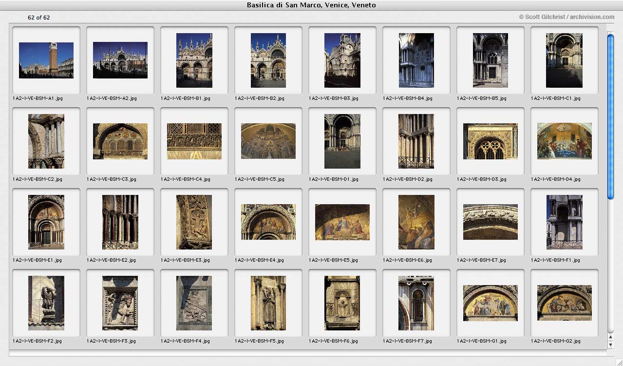This screenshot has width=623, height=366.
Task: Click the "Basilica di San Marco, Venice, Veneto" title
Action: click(311, 5)
